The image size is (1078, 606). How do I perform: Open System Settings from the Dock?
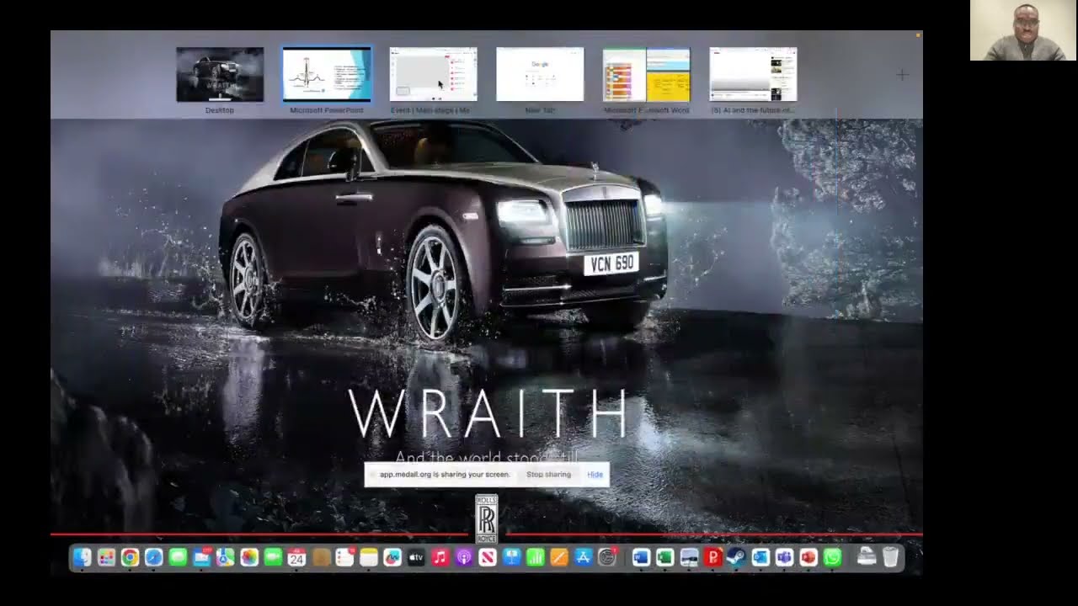click(606, 557)
